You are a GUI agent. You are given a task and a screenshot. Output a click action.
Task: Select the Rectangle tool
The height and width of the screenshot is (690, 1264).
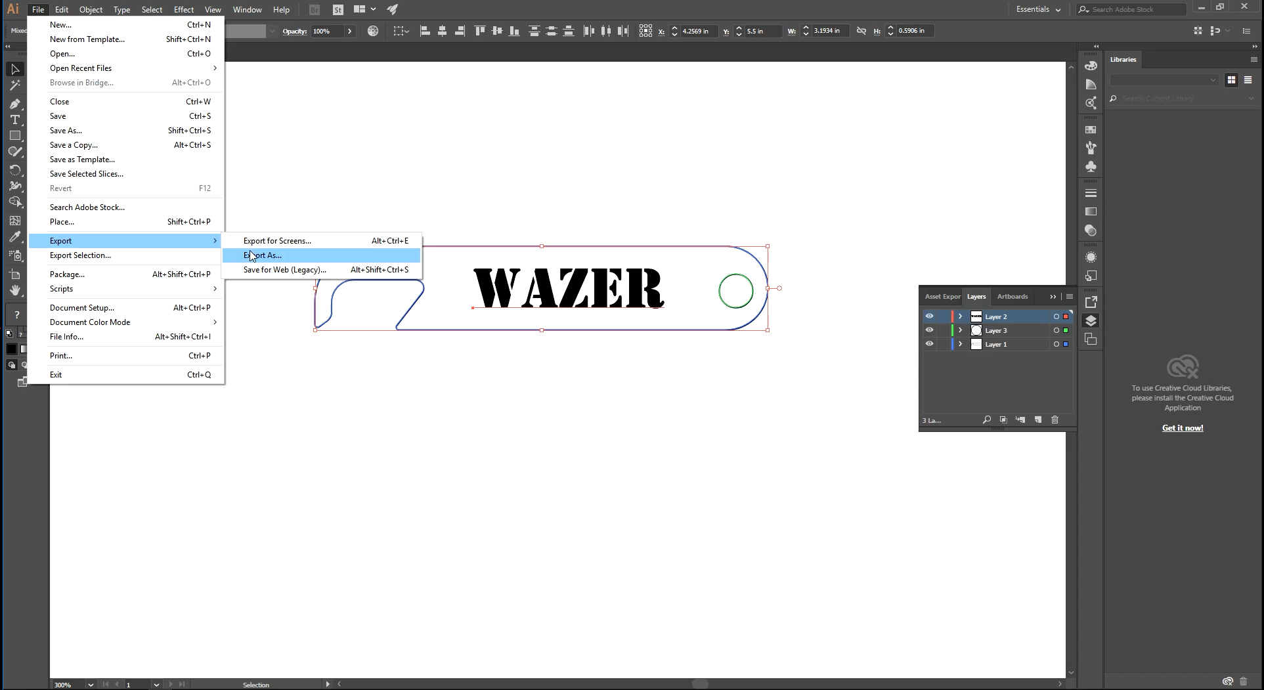pyautogui.click(x=15, y=136)
